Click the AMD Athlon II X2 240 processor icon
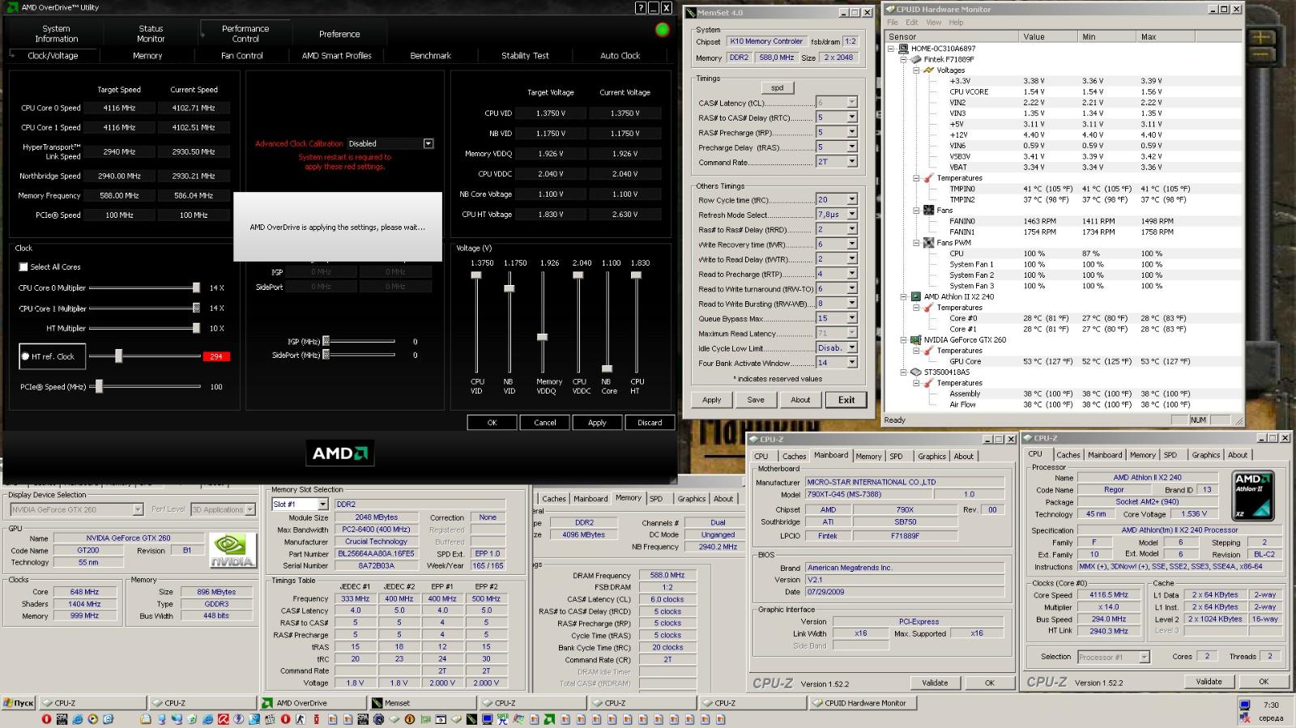1296x728 pixels. click(916, 296)
